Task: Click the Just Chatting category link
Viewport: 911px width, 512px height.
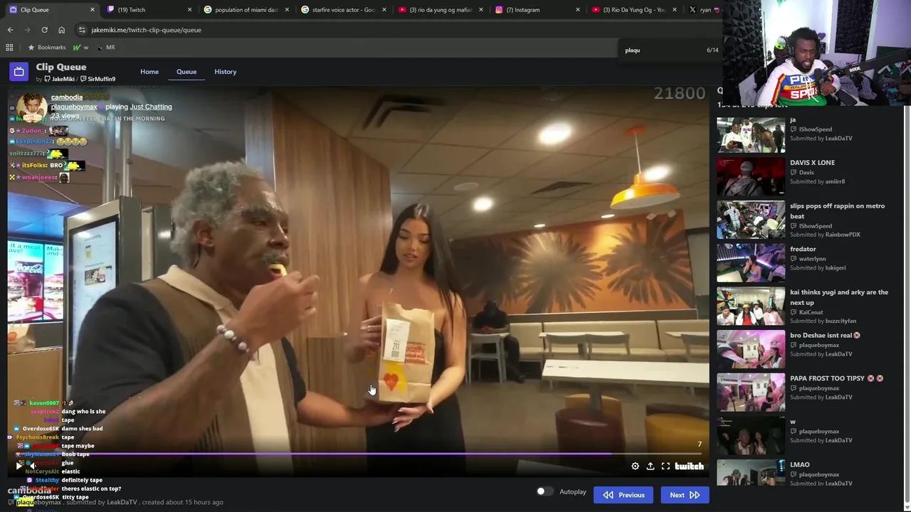Action: click(151, 107)
